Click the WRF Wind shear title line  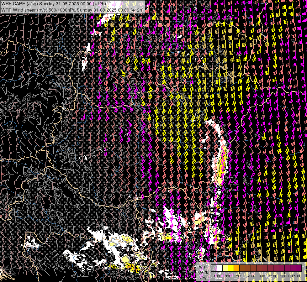point(72,10)
